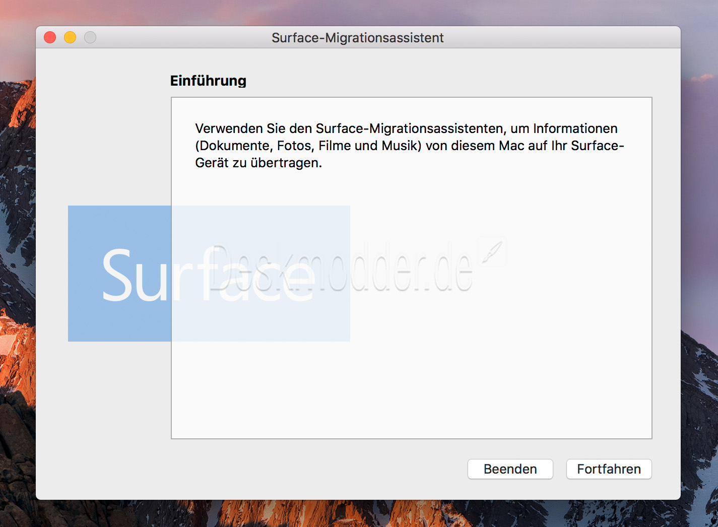This screenshot has width=718, height=527.
Task: Click the Surface logo image
Action: pos(209,274)
